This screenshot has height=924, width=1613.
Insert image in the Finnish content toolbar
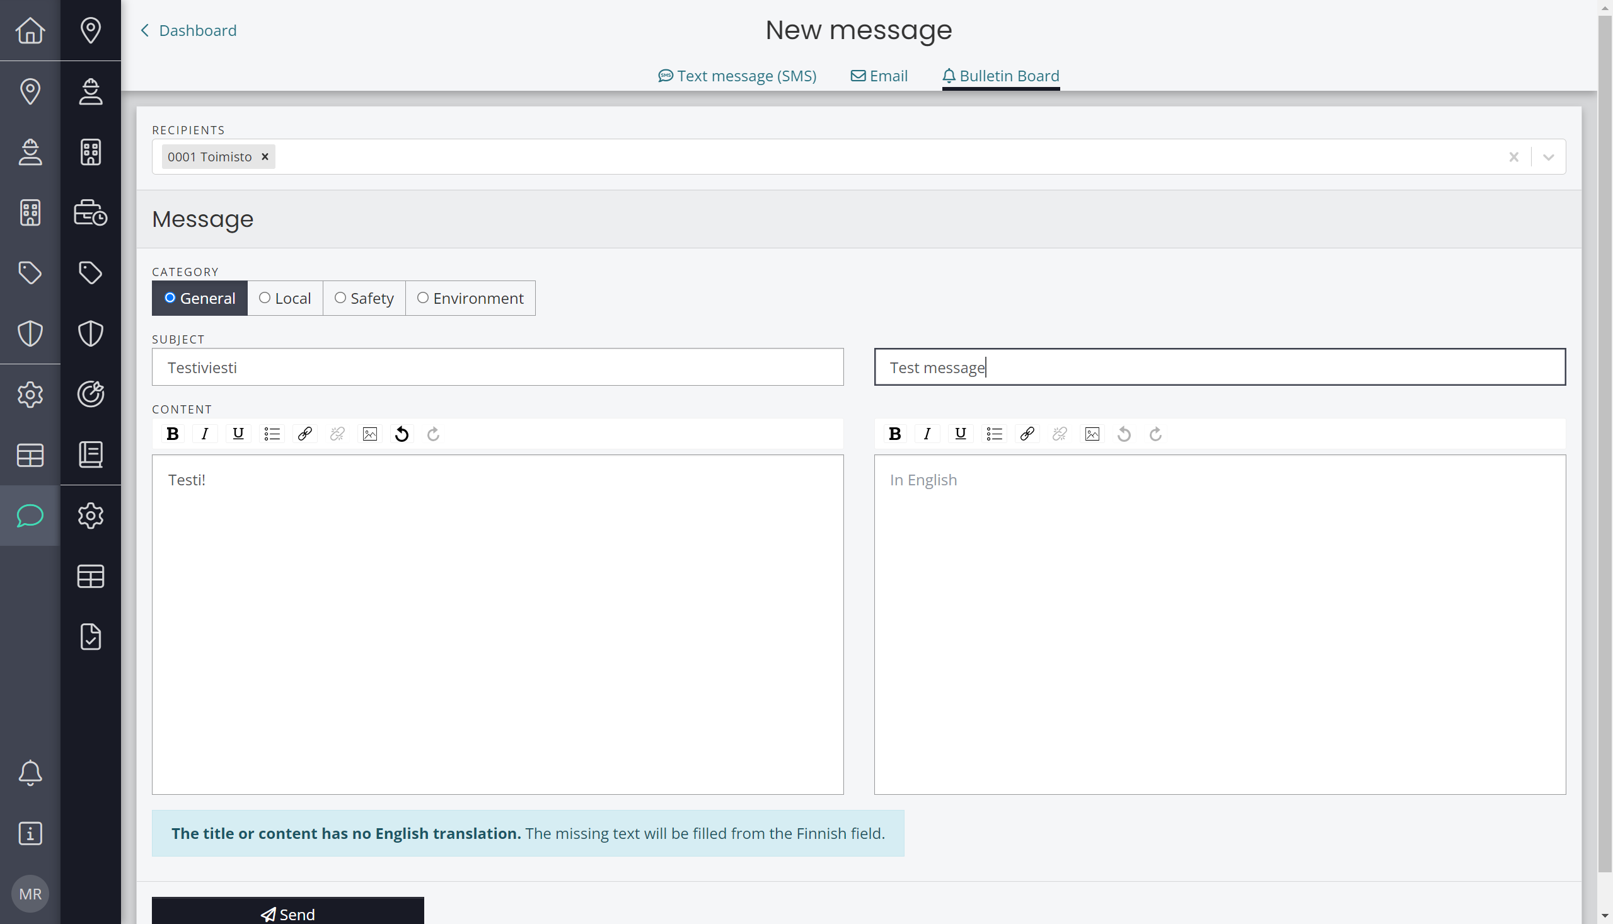coord(370,434)
